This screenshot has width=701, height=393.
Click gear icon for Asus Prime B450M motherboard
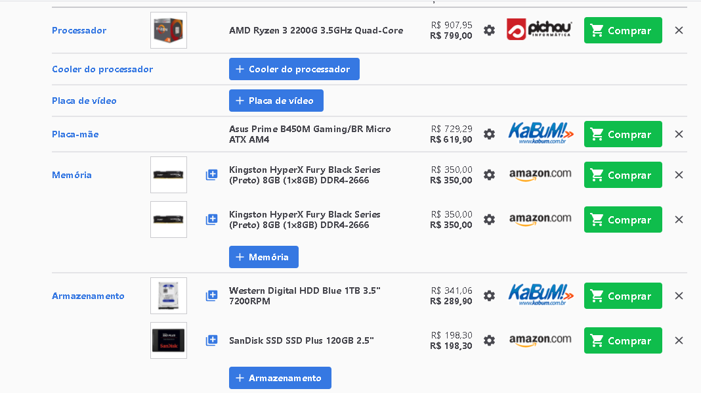(489, 134)
